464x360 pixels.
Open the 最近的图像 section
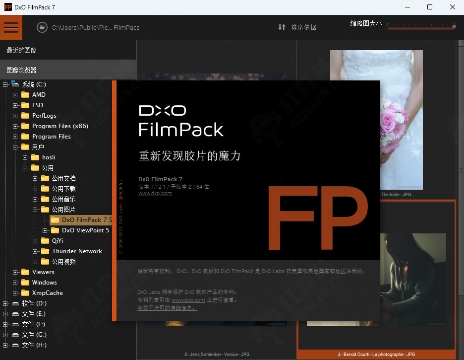point(68,50)
